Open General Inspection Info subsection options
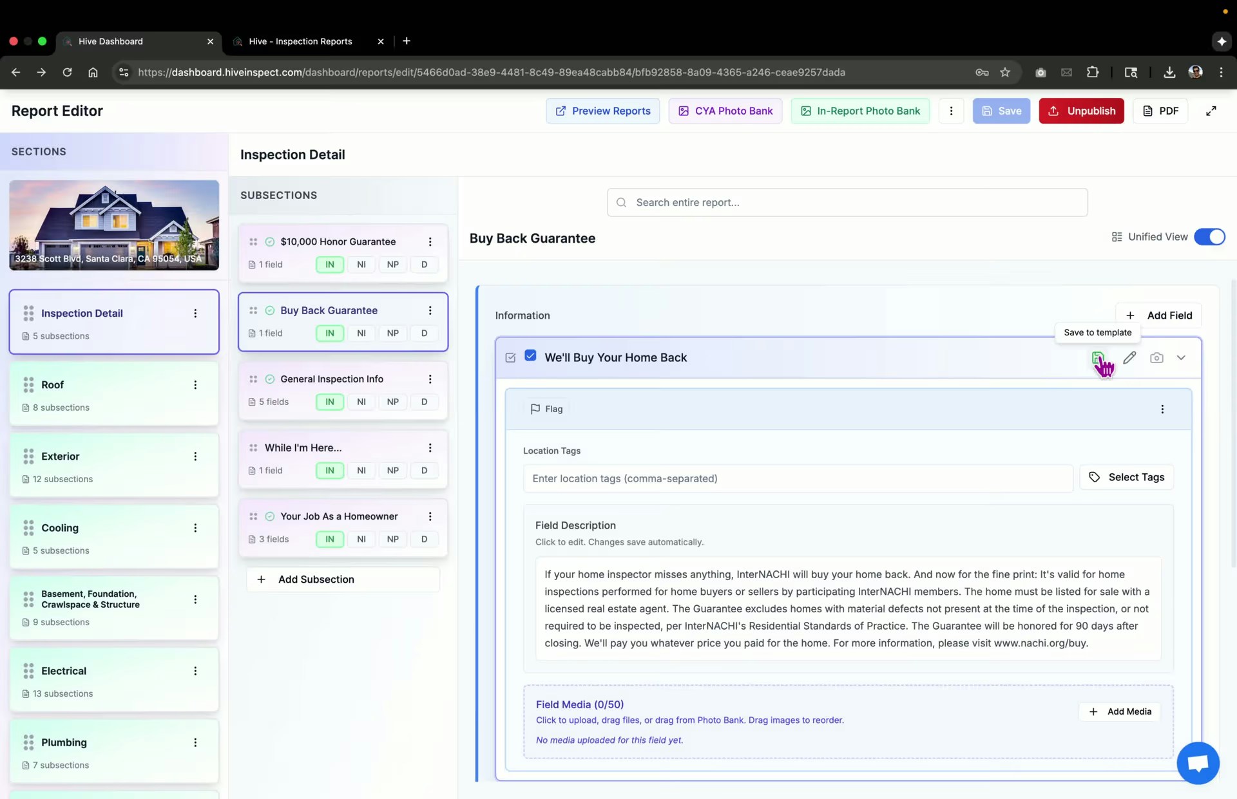 (430, 379)
